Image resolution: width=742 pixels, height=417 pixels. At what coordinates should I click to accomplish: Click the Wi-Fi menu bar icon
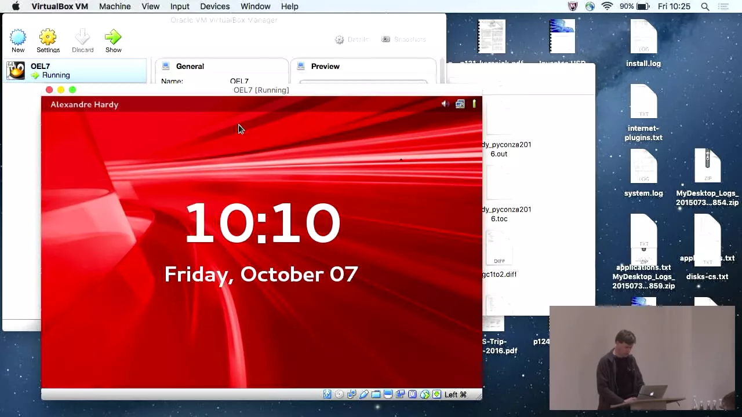[x=607, y=6]
